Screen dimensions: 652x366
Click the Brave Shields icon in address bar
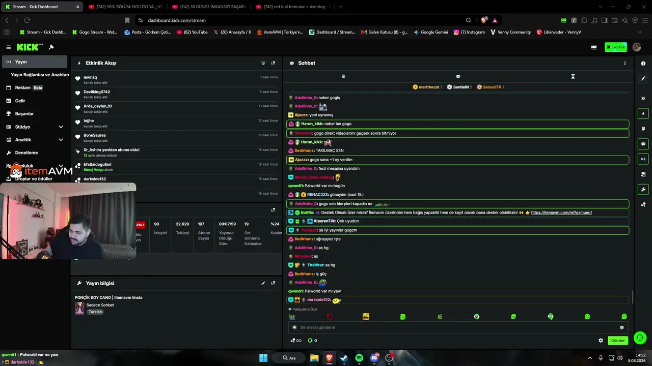pyautogui.click(x=483, y=20)
